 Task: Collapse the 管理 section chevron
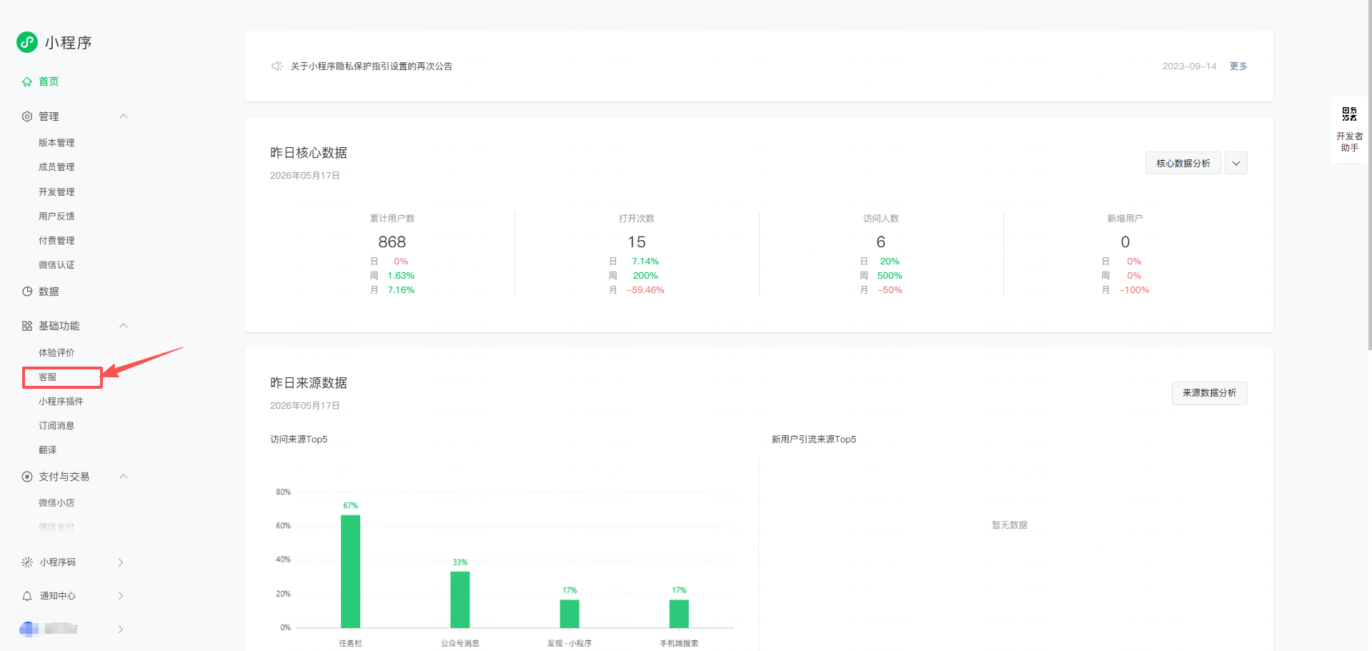pyautogui.click(x=124, y=116)
